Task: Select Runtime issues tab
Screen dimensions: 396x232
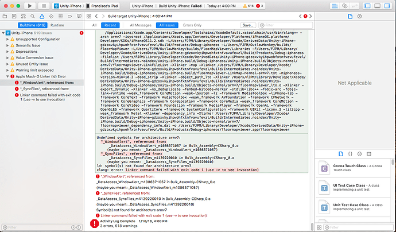Action: pos(57,25)
